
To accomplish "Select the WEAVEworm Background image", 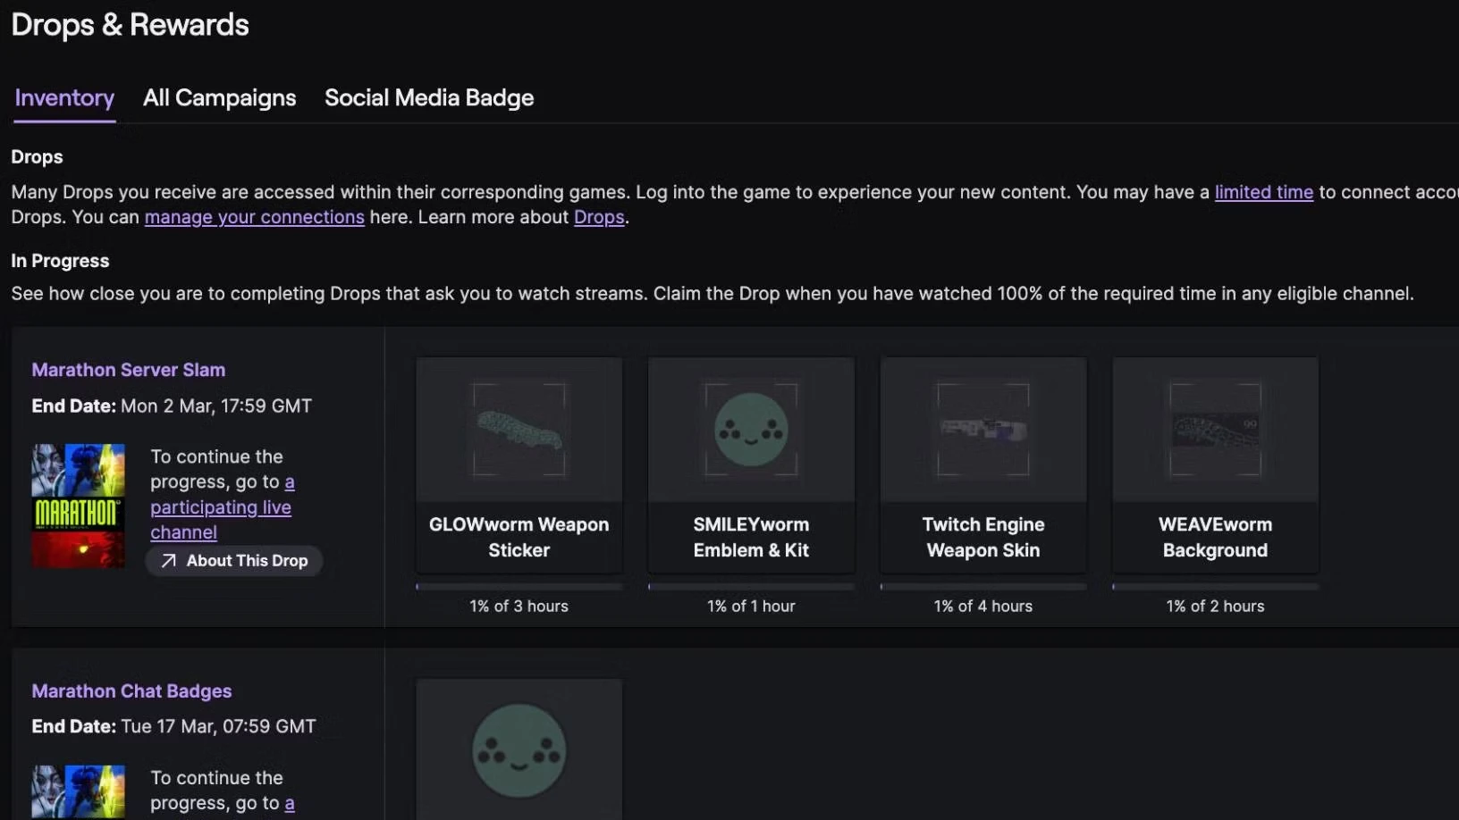I will click(x=1216, y=430).
